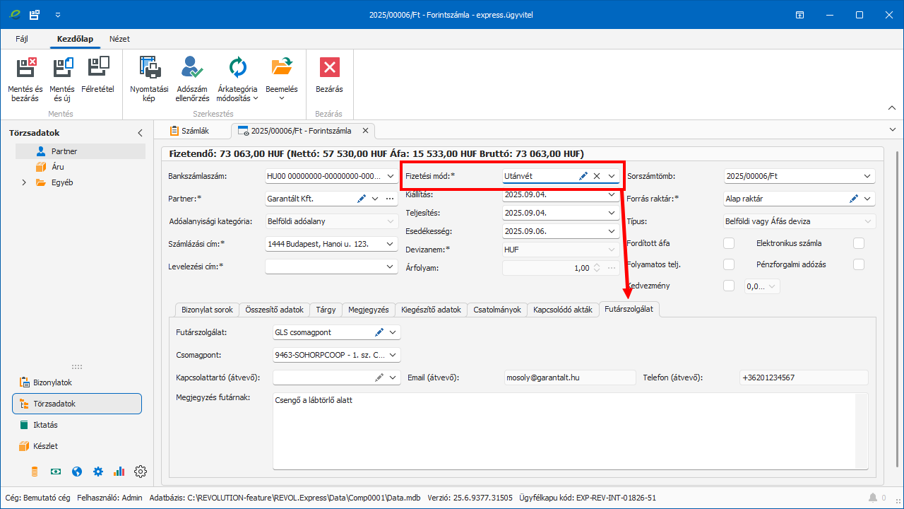Screen dimensions: 904x509
Task: Run the Adószám ellenőrzés check
Action: (191, 68)
